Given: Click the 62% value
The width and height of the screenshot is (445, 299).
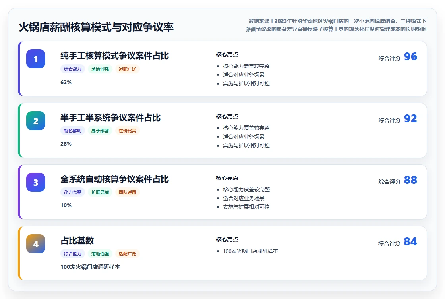Looking at the screenshot, I should pos(66,82).
